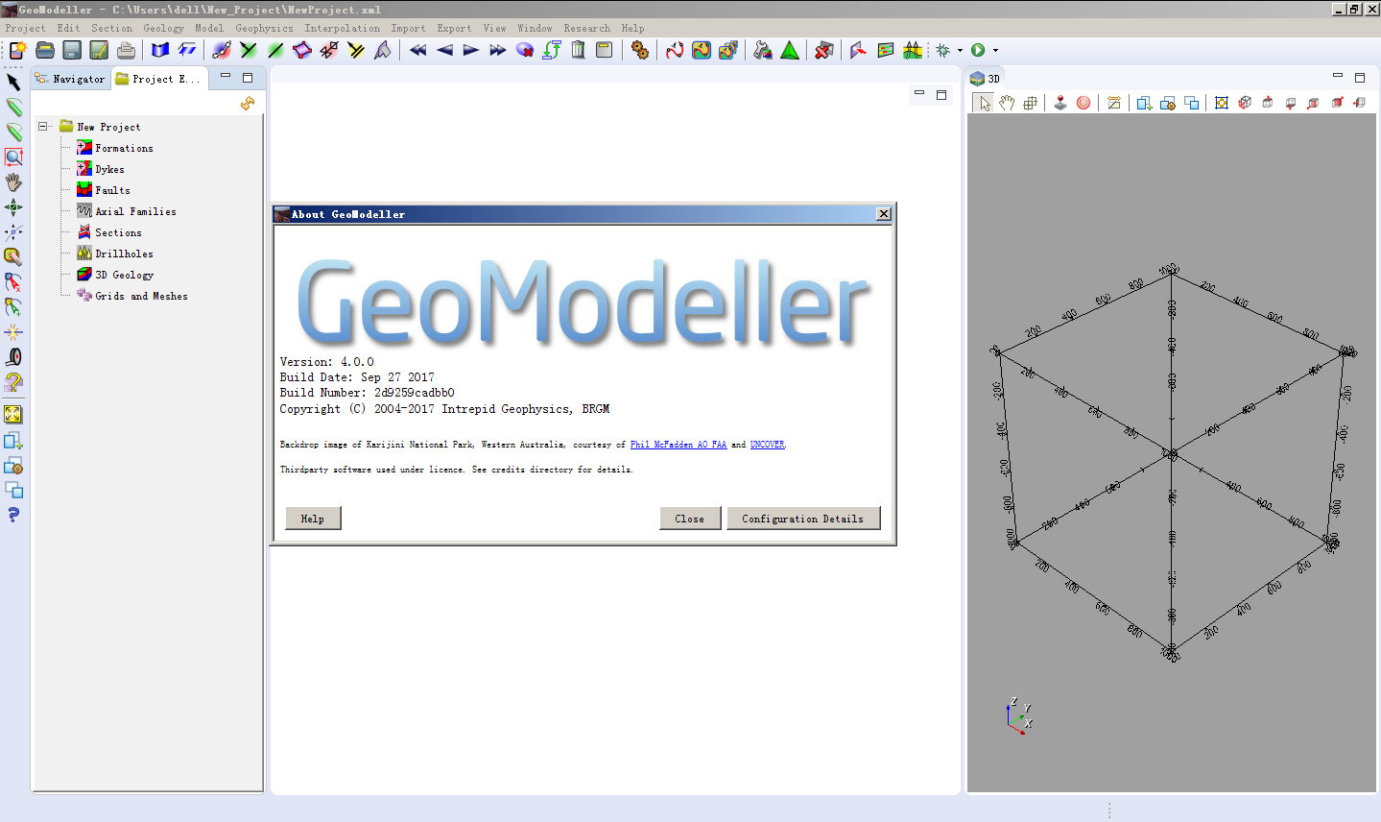
Task: Collapse the New Project tree node
Action: click(x=42, y=126)
